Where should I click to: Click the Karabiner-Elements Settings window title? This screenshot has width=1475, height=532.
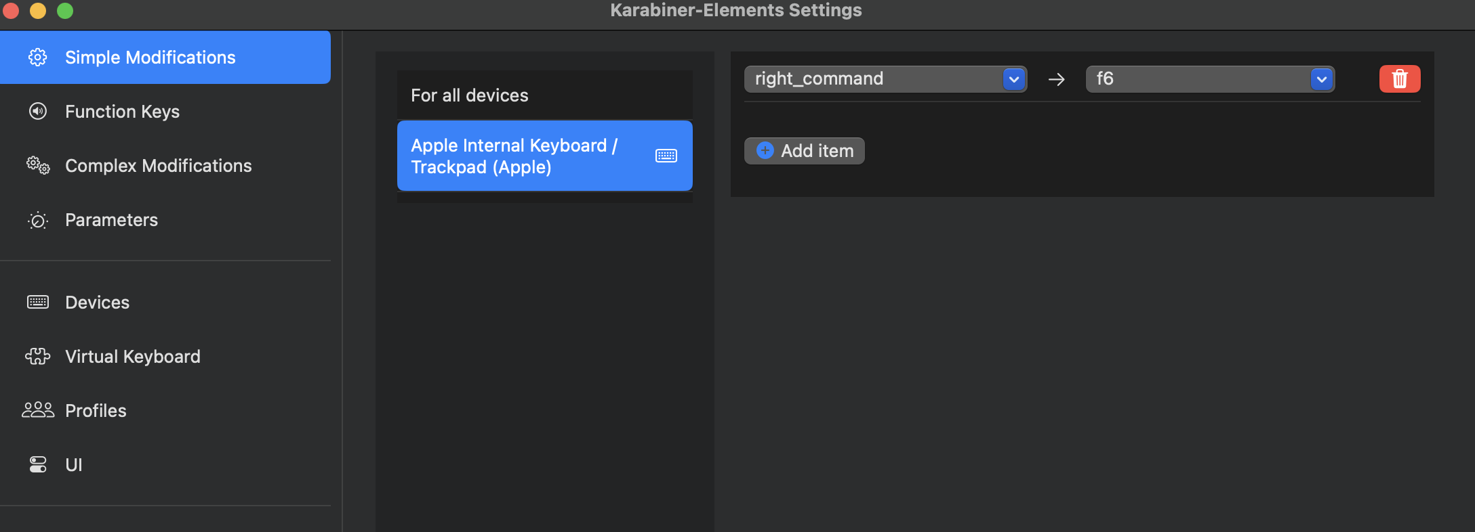(736, 10)
